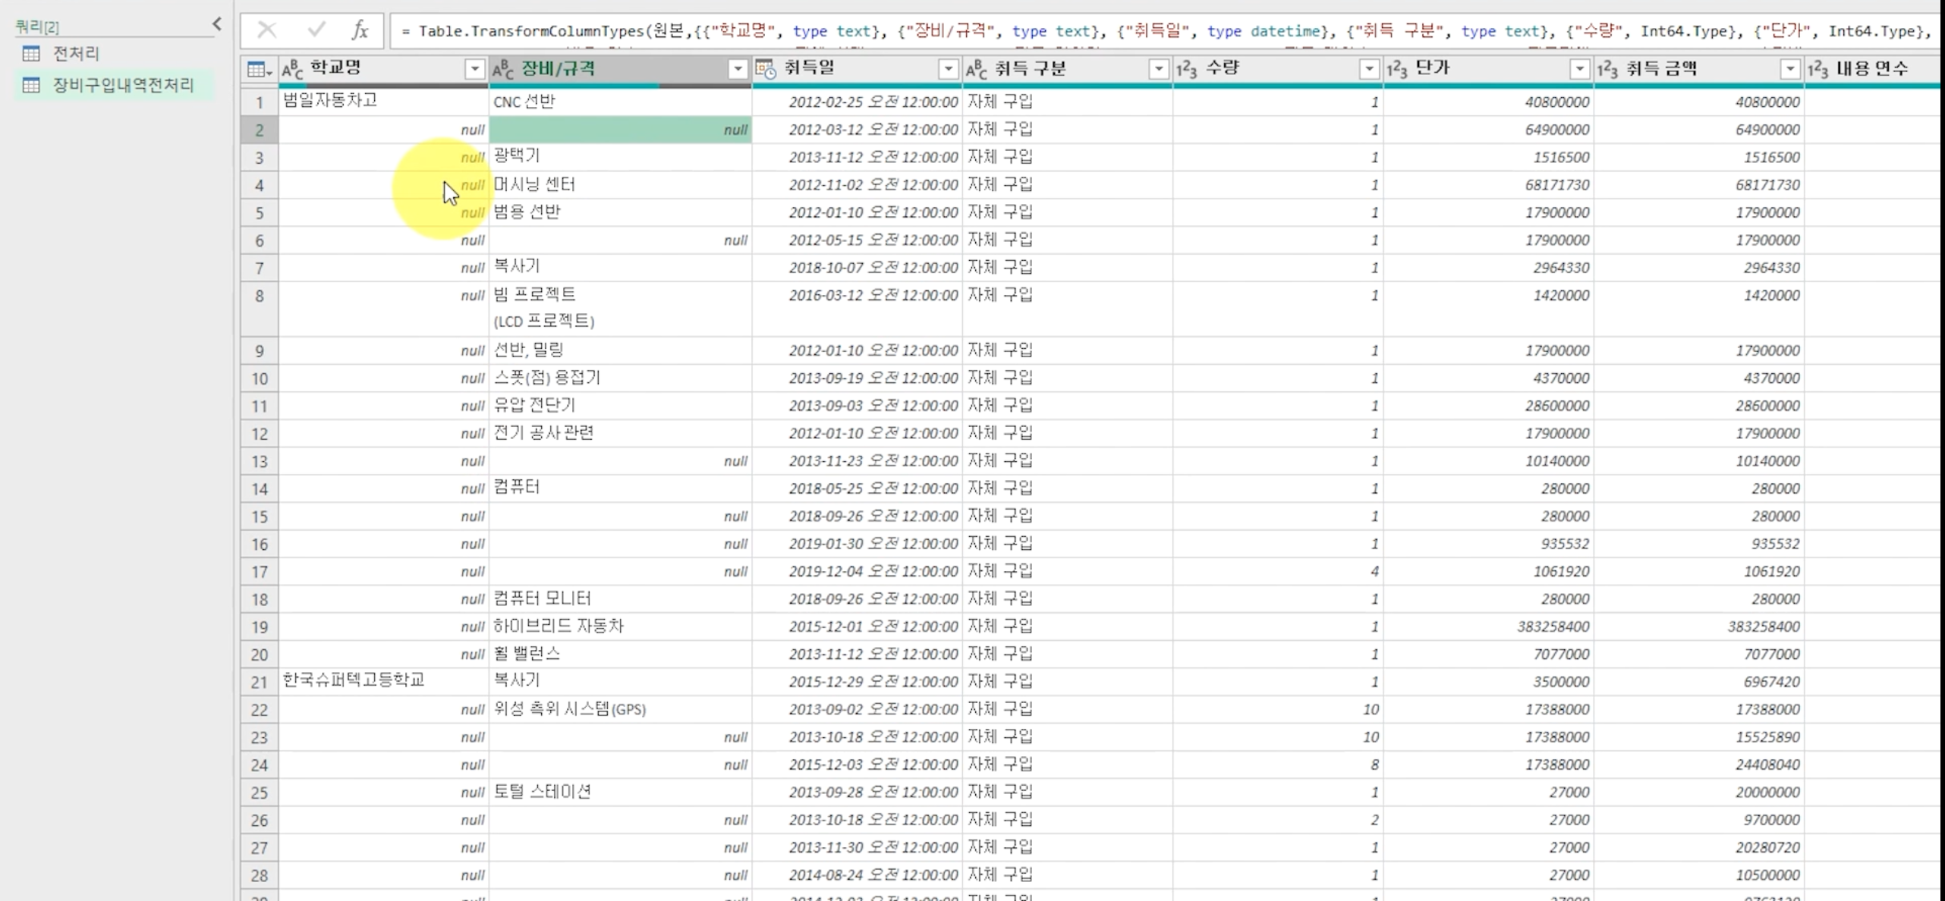The image size is (1945, 901).
Task: Click the confirm checkmark icon in formula bar
Action: coord(316,30)
